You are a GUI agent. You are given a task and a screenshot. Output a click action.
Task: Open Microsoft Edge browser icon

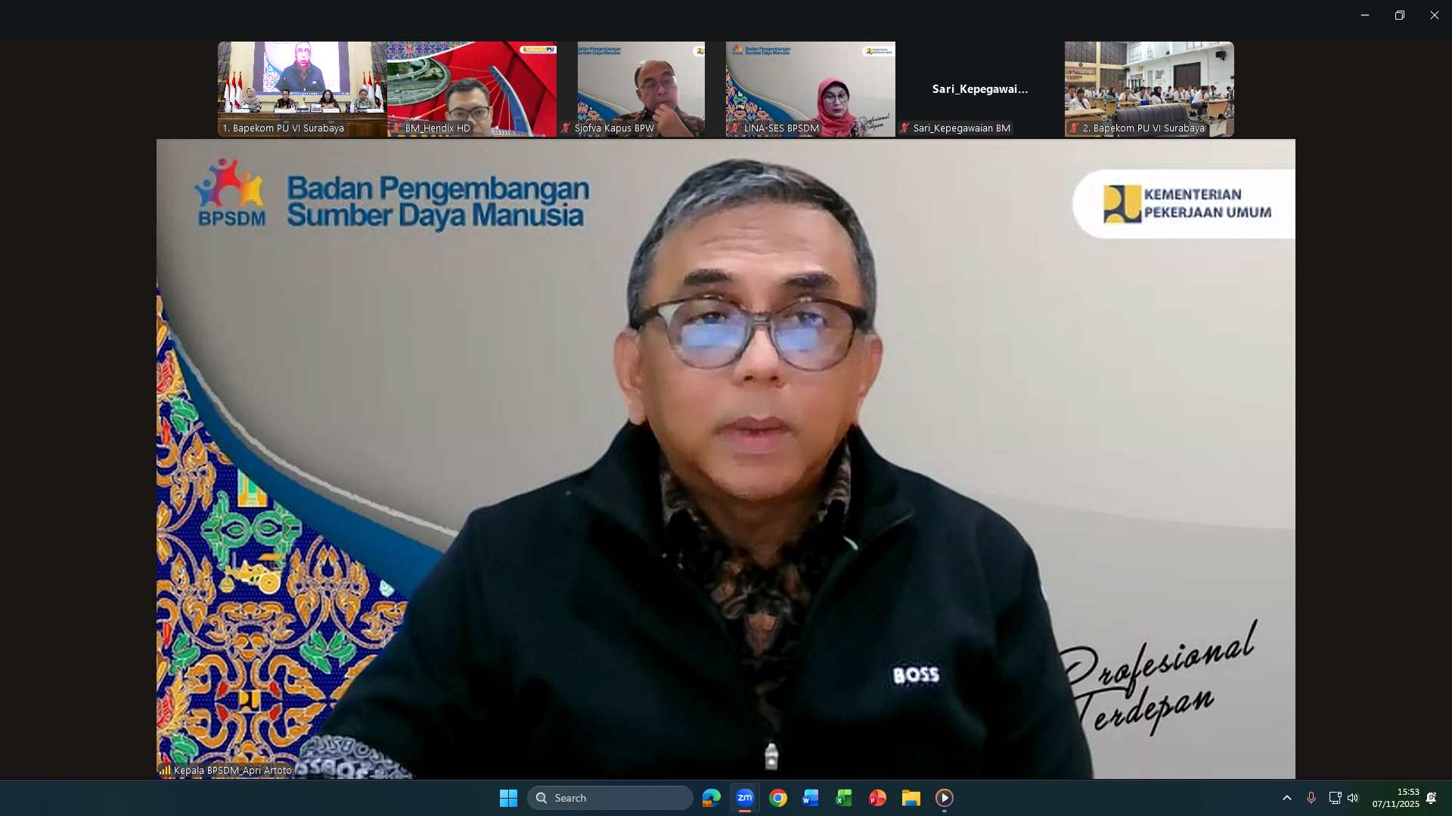[712, 798]
